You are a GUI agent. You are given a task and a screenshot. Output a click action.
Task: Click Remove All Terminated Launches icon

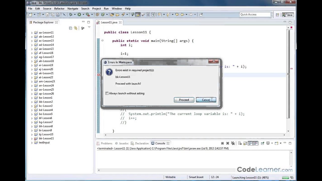click(233, 143)
